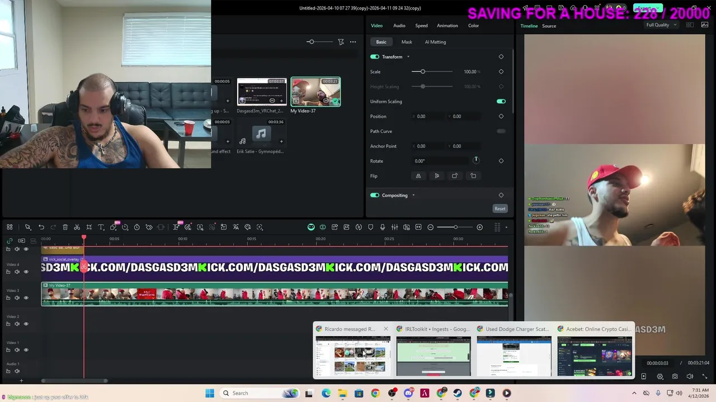Toggle the Transform switch

pos(375,56)
